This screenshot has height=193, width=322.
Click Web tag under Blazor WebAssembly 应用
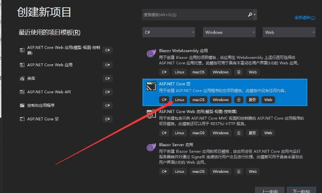coord(253,72)
